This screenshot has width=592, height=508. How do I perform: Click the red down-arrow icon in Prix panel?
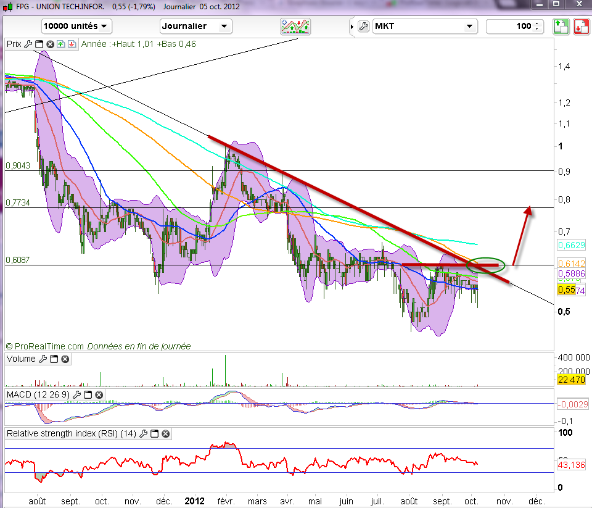point(72,44)
